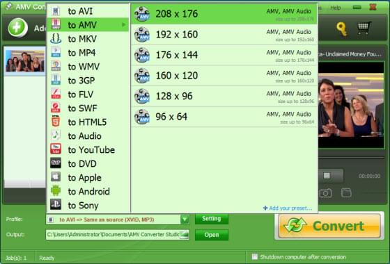Click the 00:00:00 playback time
Viewport: 390px width, 264px height.
click(369, 176)
